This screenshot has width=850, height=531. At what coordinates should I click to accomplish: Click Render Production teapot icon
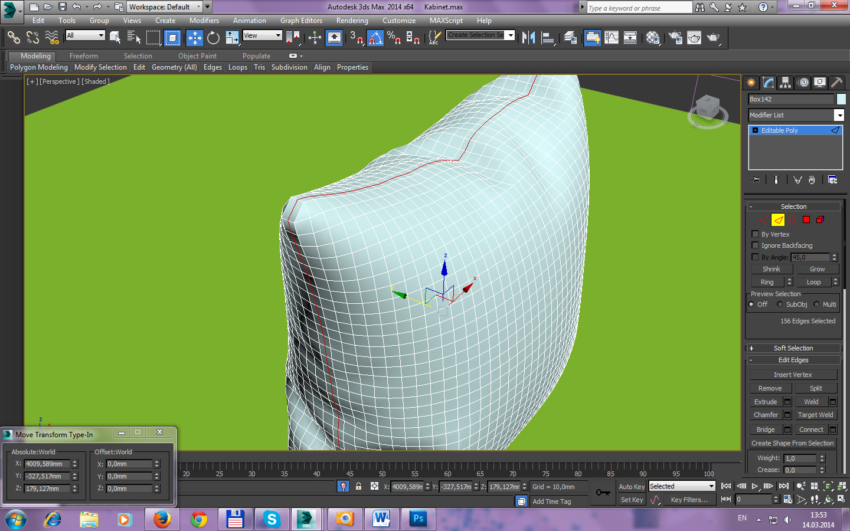[x=714, y=38]
